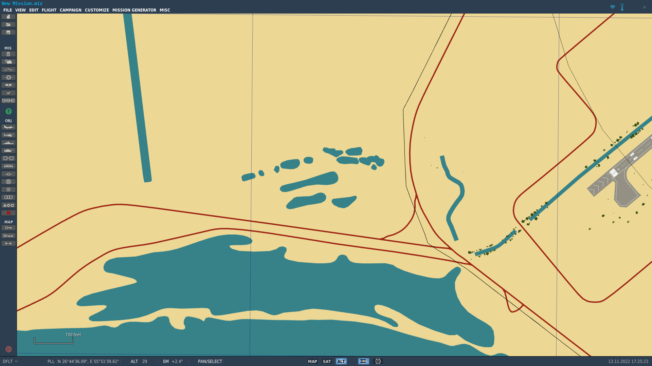Click the Draw tool button
Viewport: 652px width, 366px height.
point(8,236)
